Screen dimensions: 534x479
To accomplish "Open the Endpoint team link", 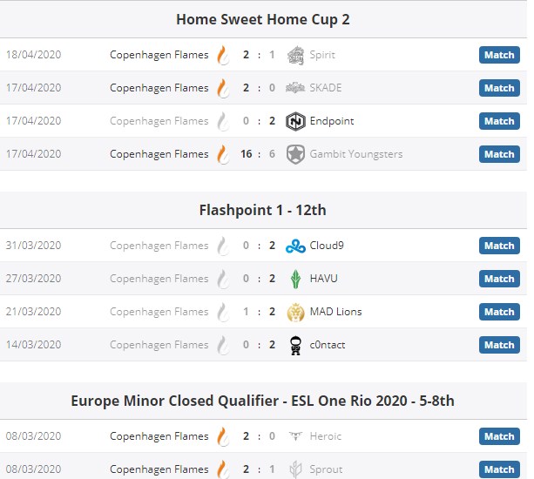I will click(331, 121).
